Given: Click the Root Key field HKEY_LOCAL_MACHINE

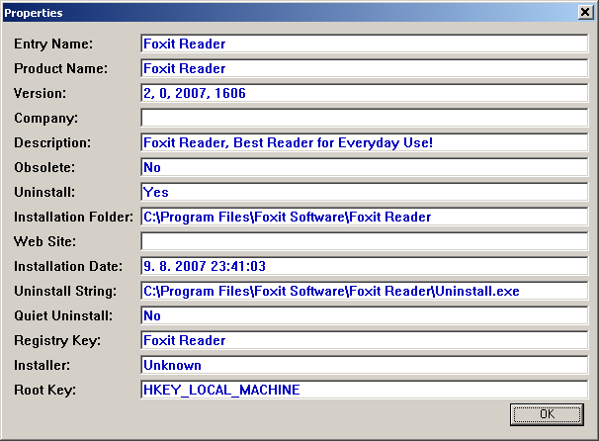Looking at the screenshot, I should [365, 390].
